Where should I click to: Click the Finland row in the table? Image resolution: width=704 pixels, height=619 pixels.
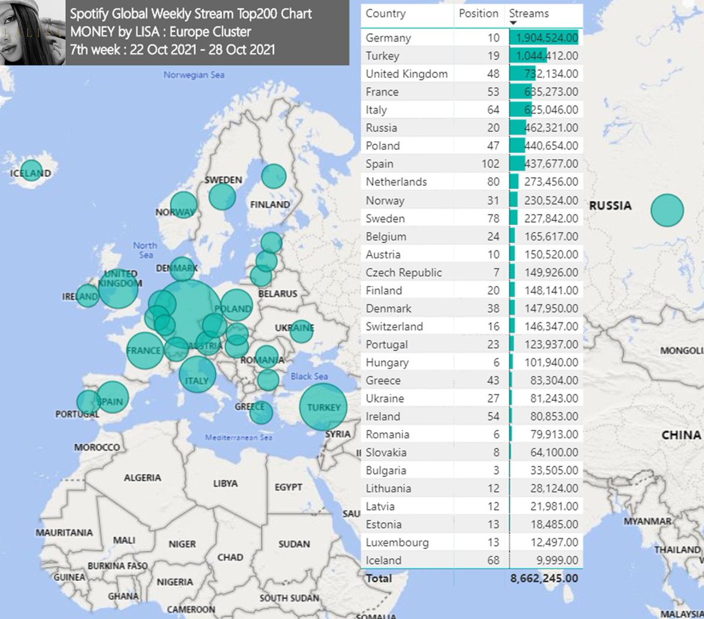[x=472, y=290]
